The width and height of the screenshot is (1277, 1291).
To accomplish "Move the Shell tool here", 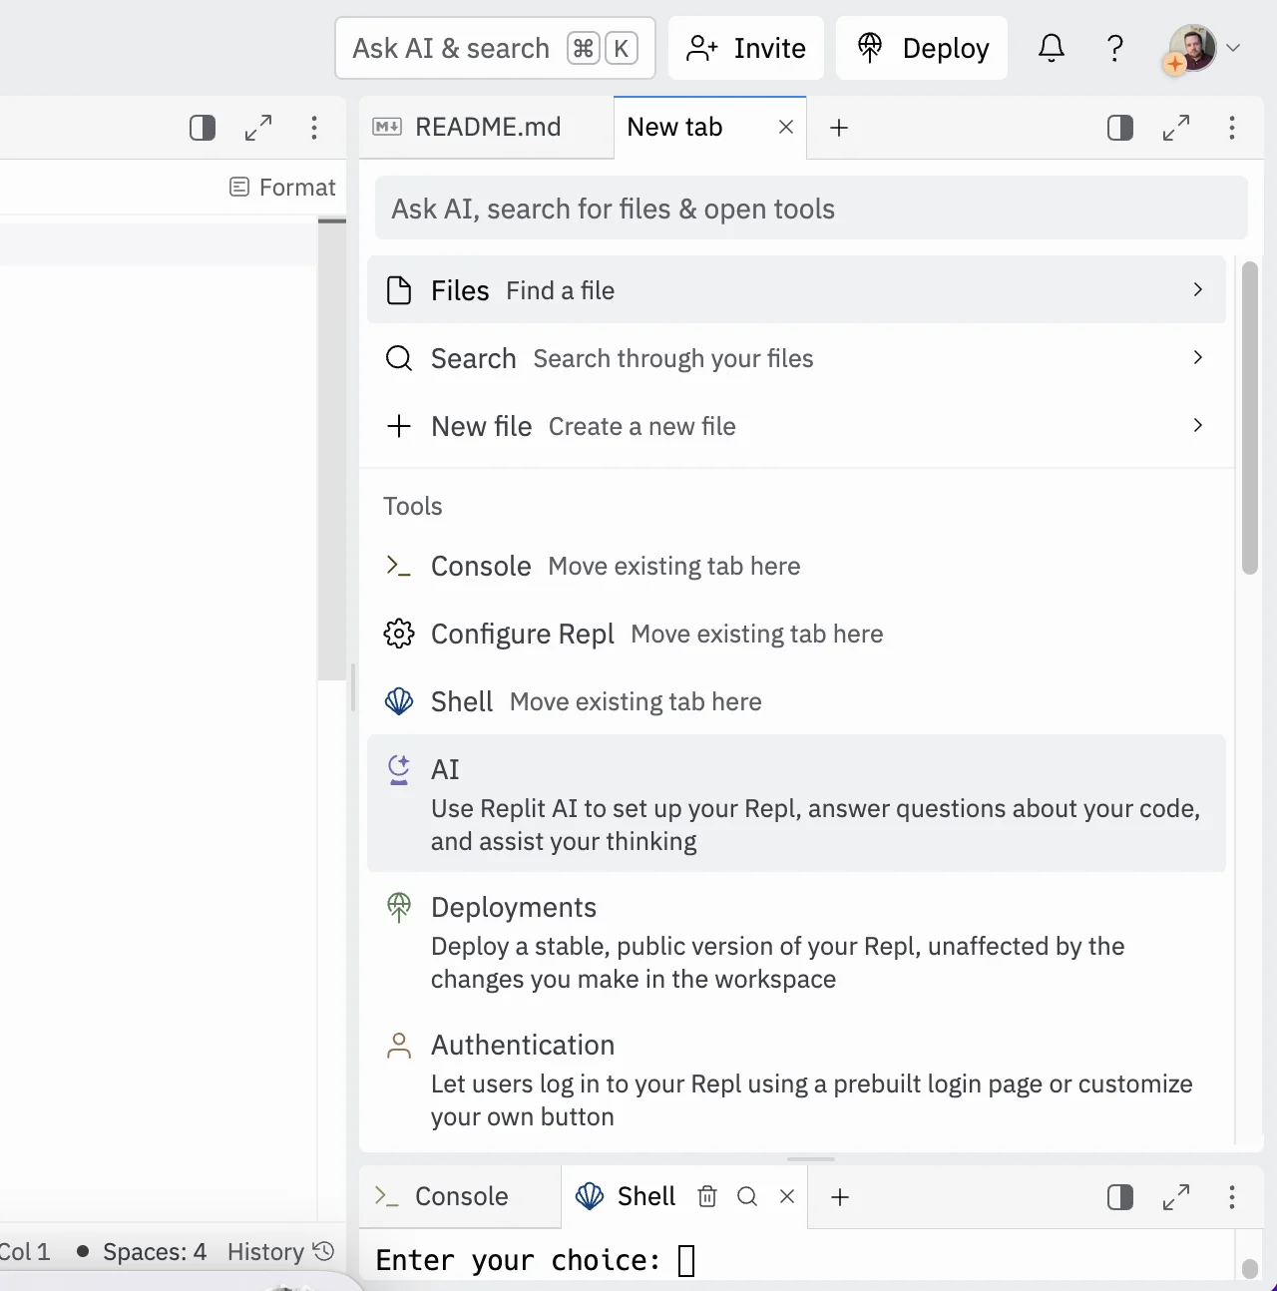I will (x=796, y=701).
